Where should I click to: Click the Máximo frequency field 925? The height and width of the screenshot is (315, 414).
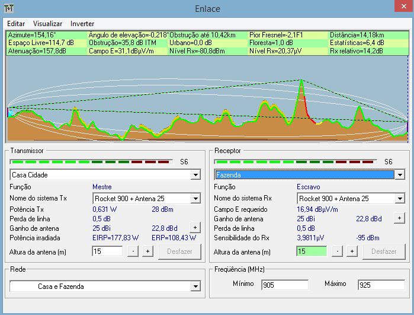click(x=381, y=285)
